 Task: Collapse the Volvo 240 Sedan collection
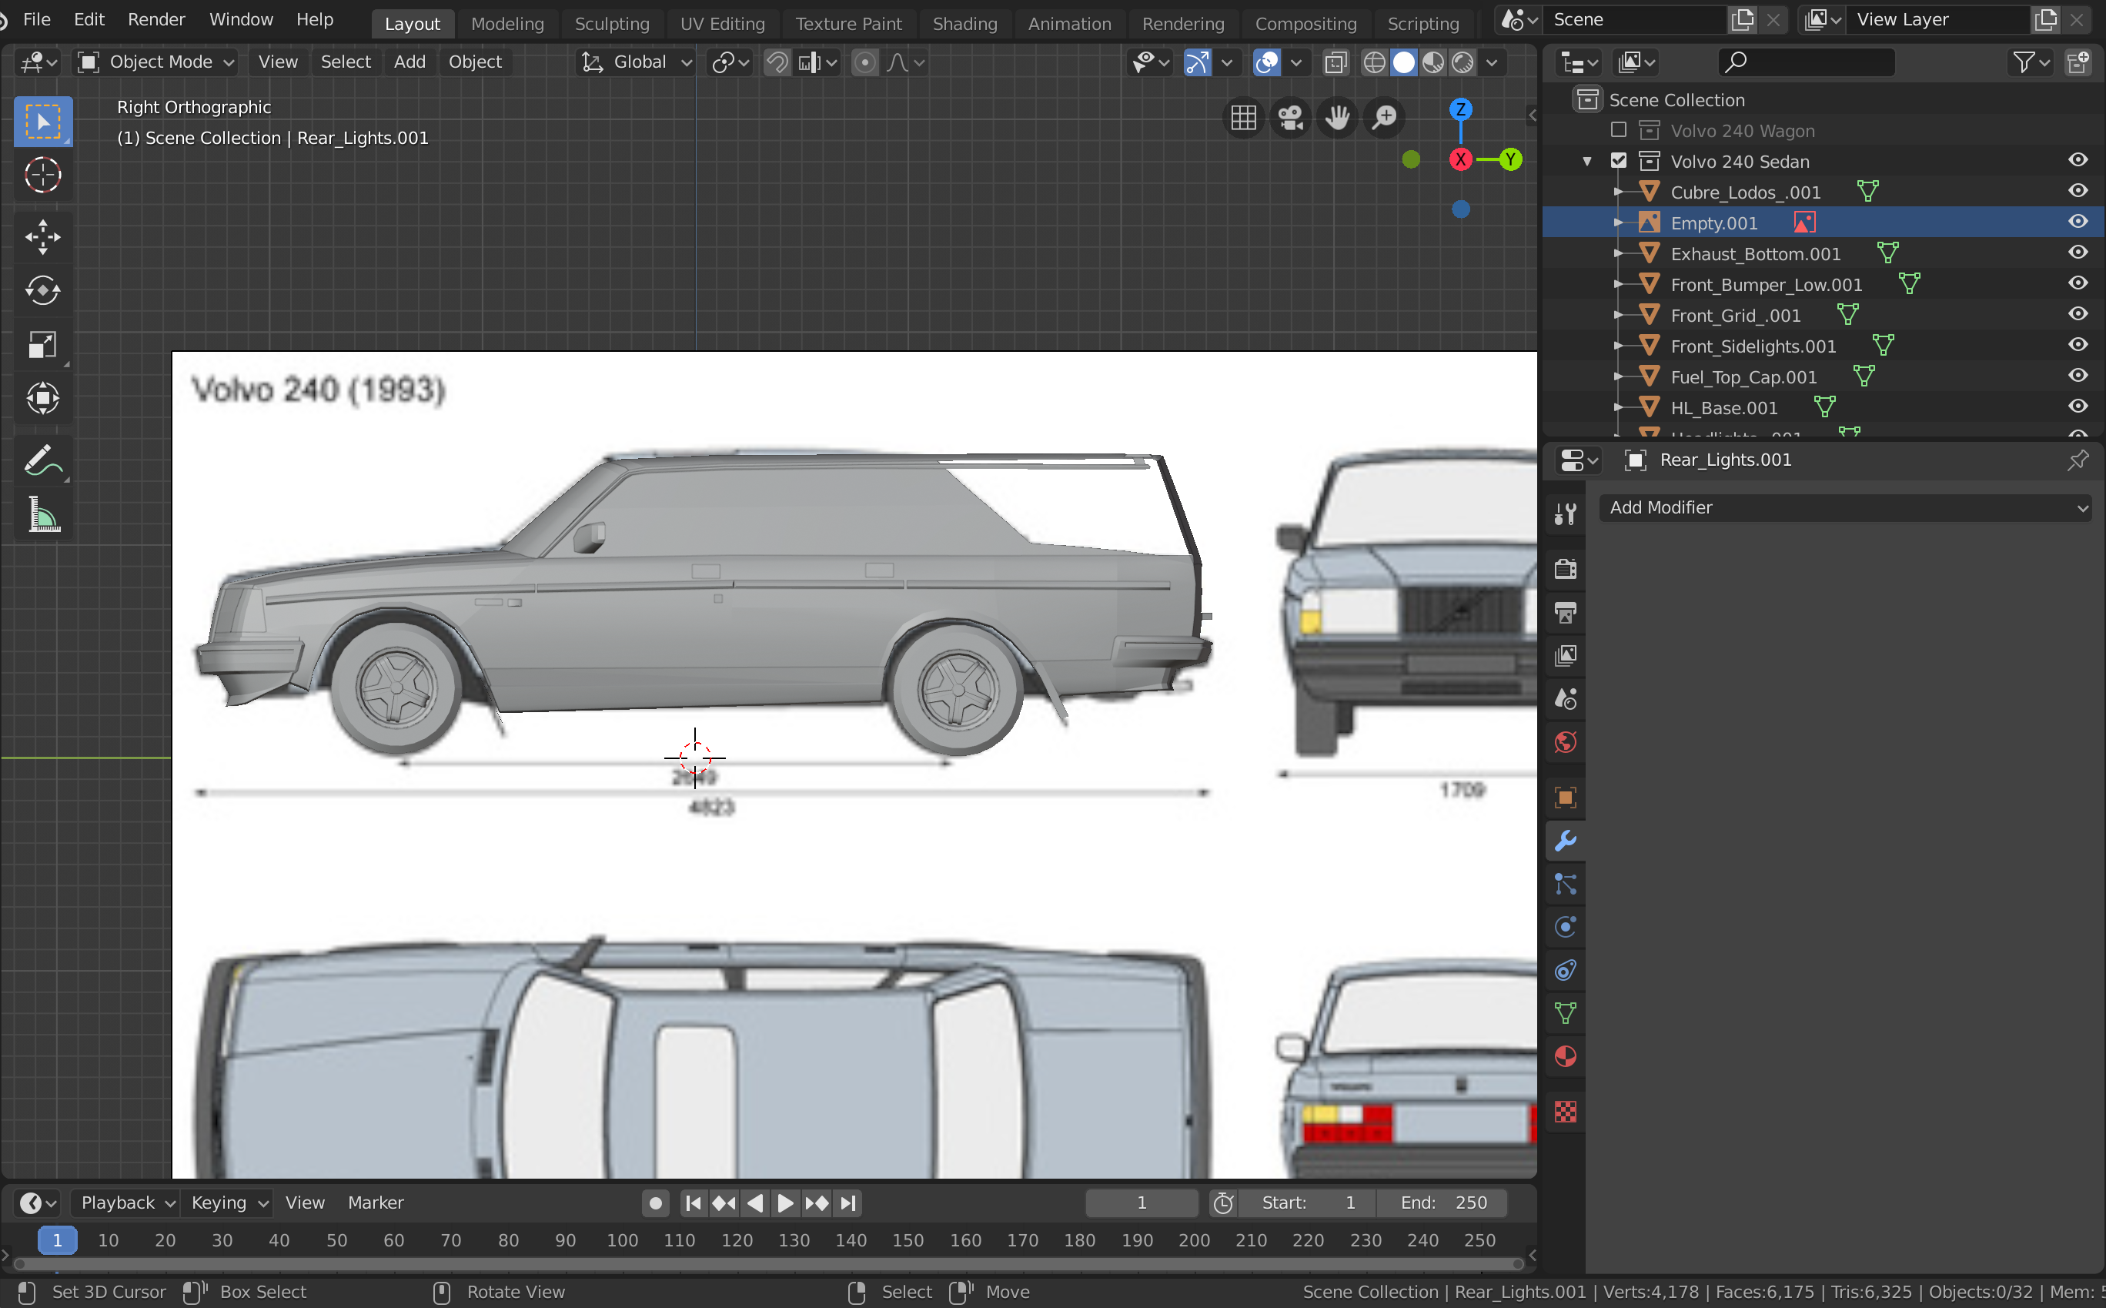[x=1587, y=162]
